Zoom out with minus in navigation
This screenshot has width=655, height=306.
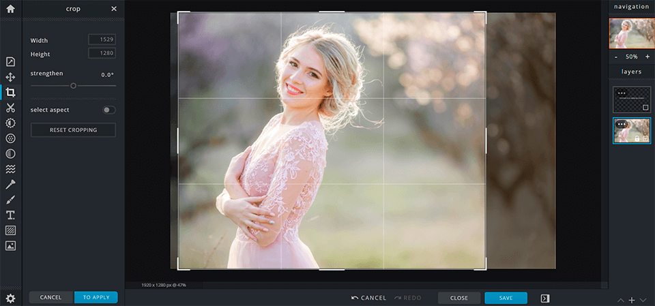click(615, 57)
